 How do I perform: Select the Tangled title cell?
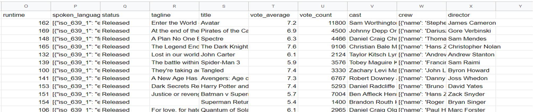[x=224, y=70]
